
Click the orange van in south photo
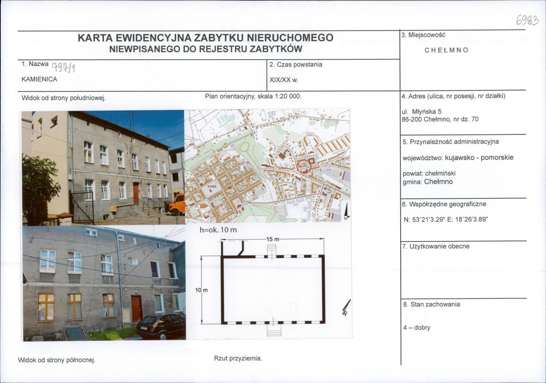tap(178, 204)
